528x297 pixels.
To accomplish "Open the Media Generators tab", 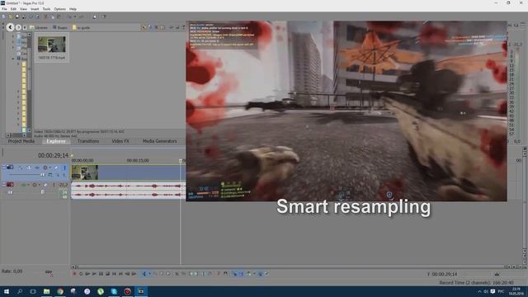I will [x=159, y=141].
